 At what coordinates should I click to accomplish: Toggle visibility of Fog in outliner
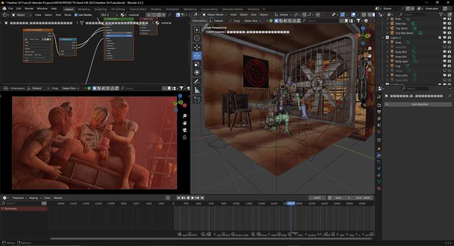click(443, 66)
